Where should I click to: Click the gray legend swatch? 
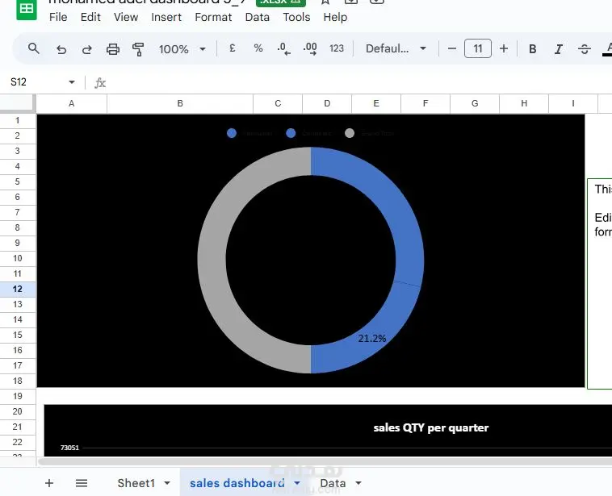click(350, 133)
